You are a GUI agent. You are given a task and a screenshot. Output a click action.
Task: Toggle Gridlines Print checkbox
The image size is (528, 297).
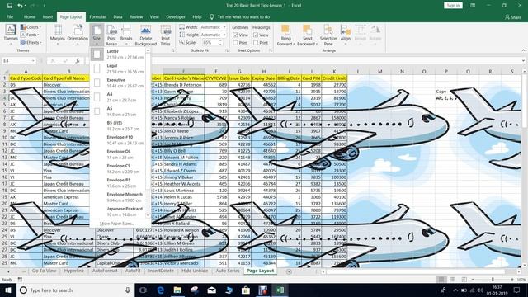[235, 43]
